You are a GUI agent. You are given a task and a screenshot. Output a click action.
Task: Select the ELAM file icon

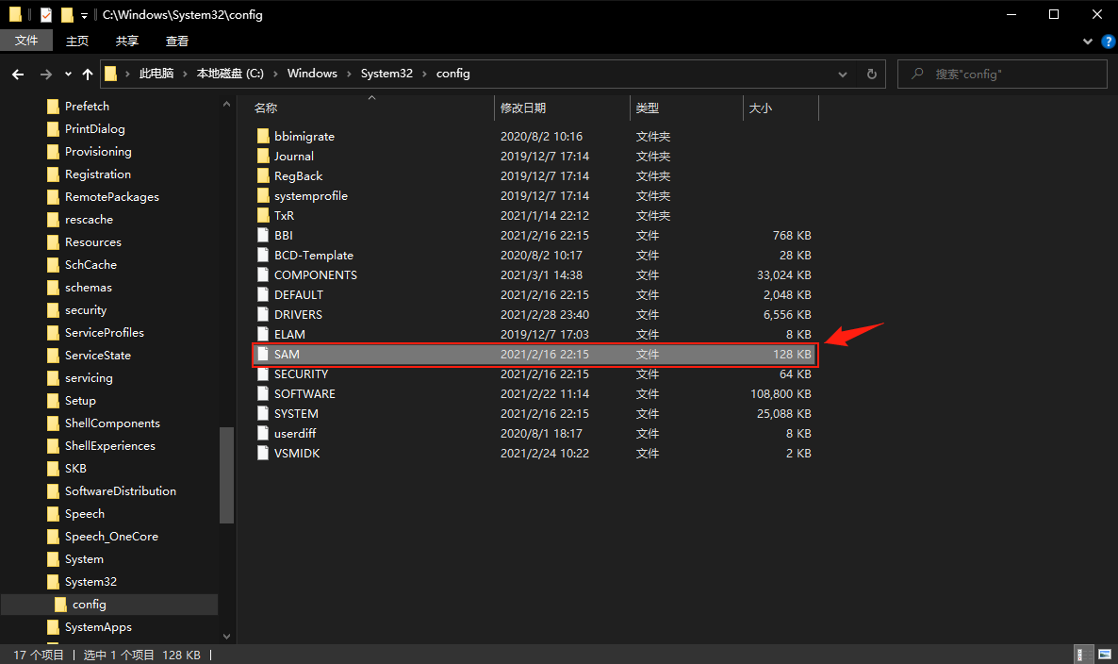[x=263, y=335]
